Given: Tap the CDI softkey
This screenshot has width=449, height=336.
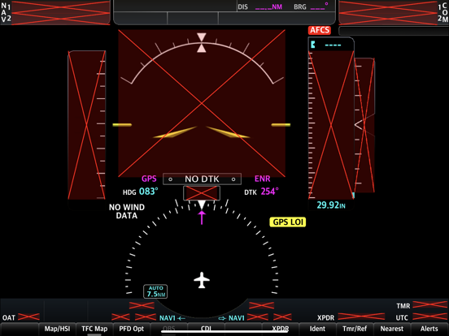Looking at the screenshot, I should [206, 329].
